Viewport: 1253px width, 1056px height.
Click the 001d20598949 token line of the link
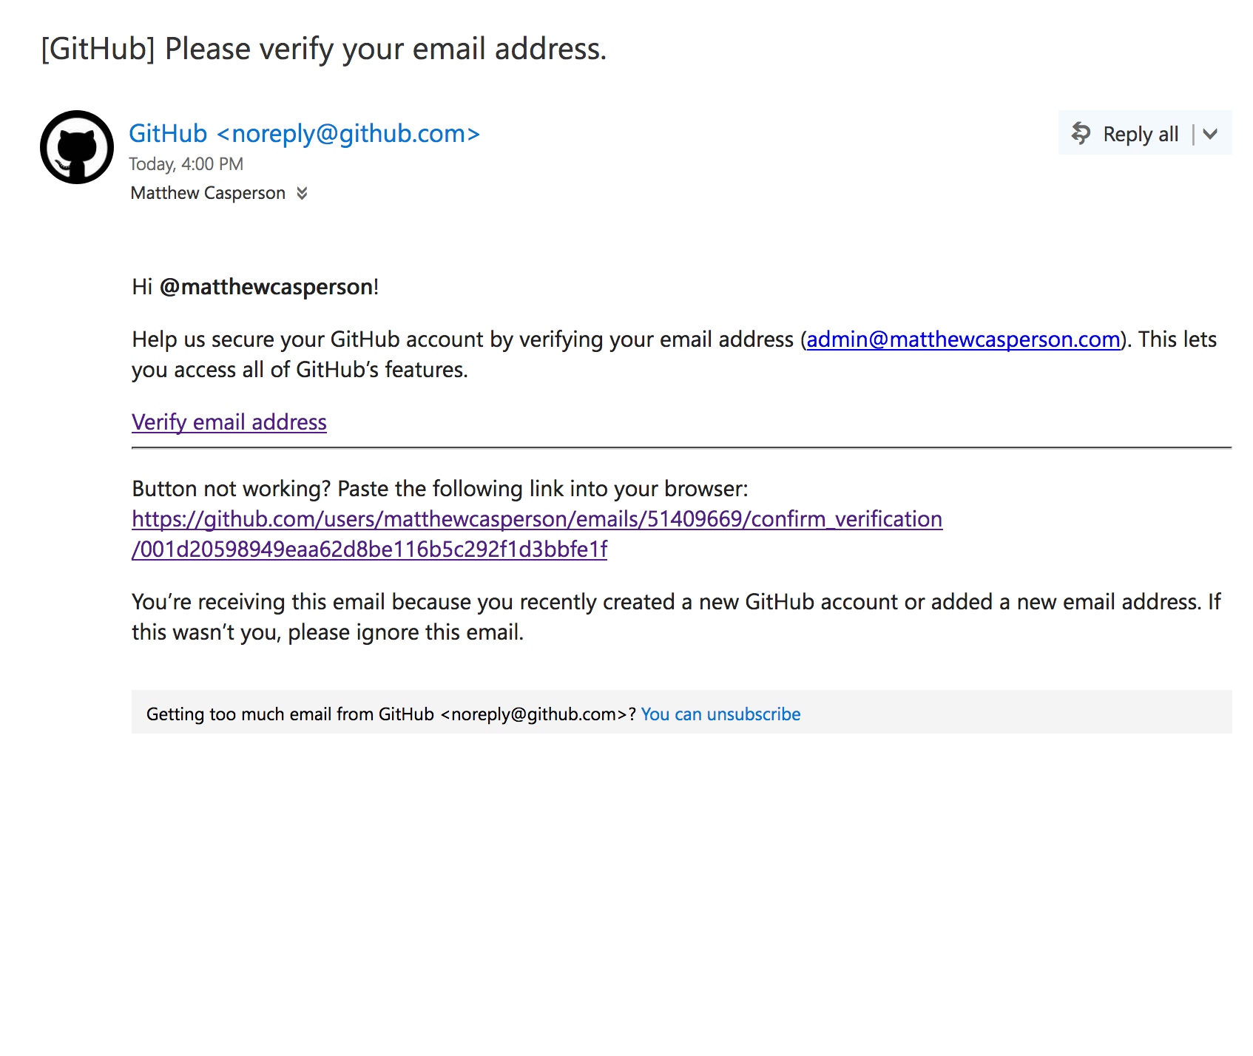369,549
